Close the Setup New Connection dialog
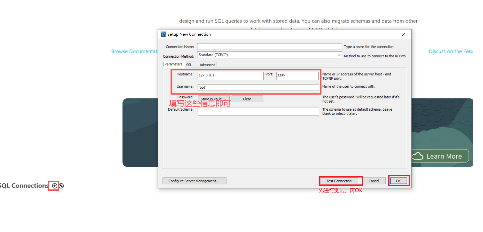483x232 pixels. [403, 34]
